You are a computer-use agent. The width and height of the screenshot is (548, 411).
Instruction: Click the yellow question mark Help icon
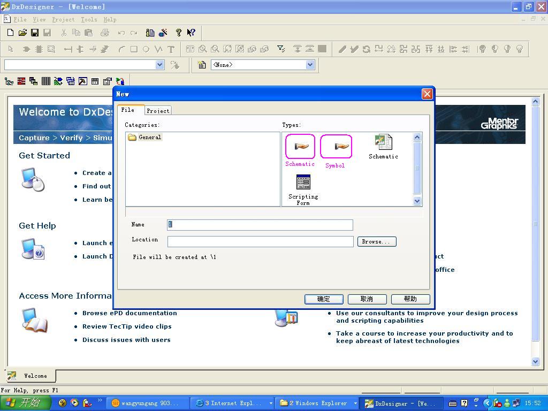tap(179, 33)
